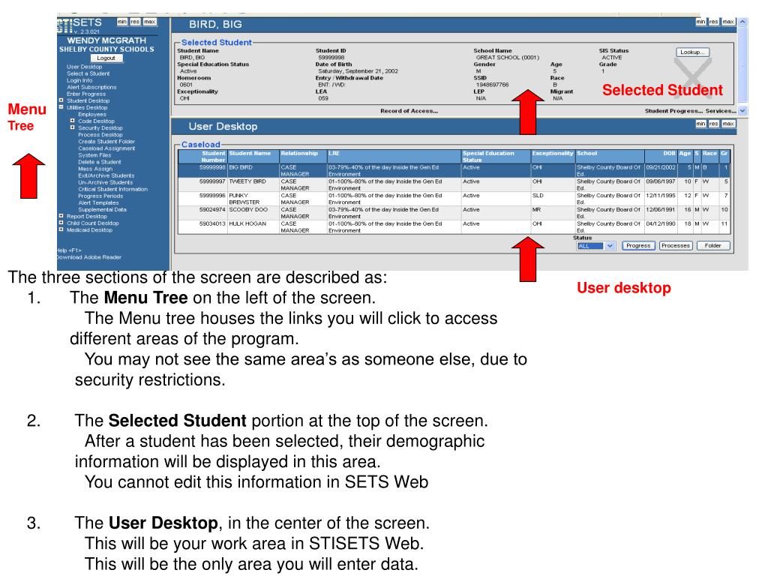Open the Record of Access... link
The height and width of the screenshot is (576, 768).
[x=409, y=111]
